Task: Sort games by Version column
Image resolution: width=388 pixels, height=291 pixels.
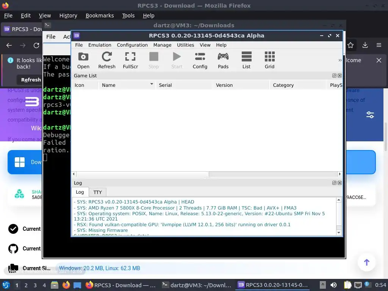Action: pyautogui.click(x=241, y=85)
